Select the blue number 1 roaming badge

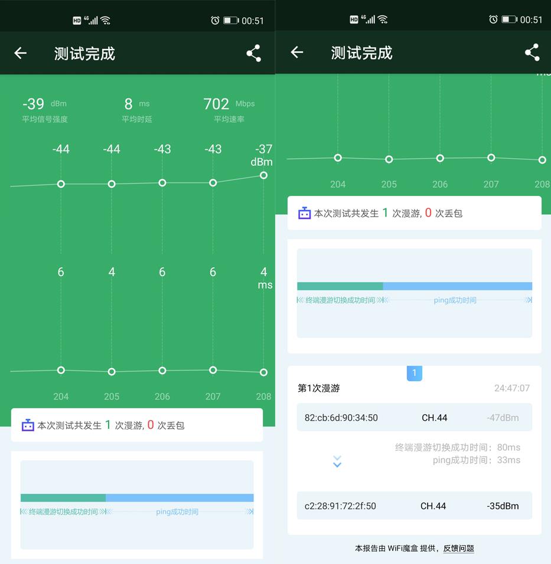tap(415, 373)
